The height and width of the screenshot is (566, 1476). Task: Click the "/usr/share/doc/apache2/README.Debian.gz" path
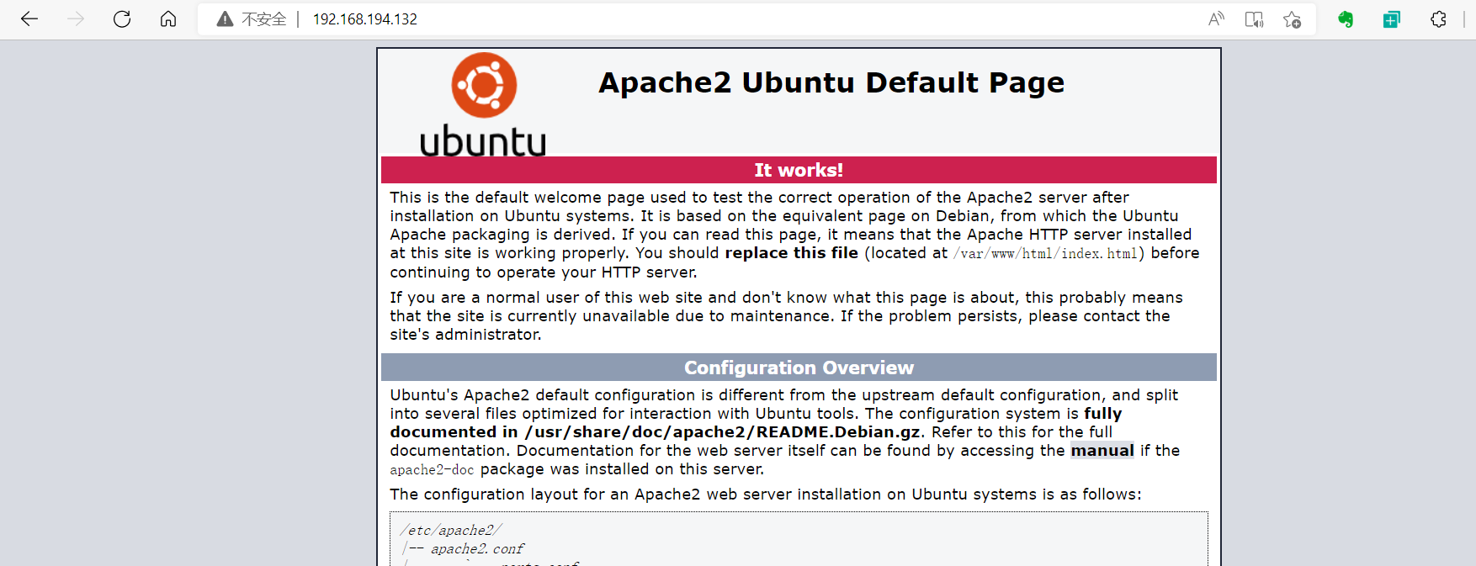(723, 432)
